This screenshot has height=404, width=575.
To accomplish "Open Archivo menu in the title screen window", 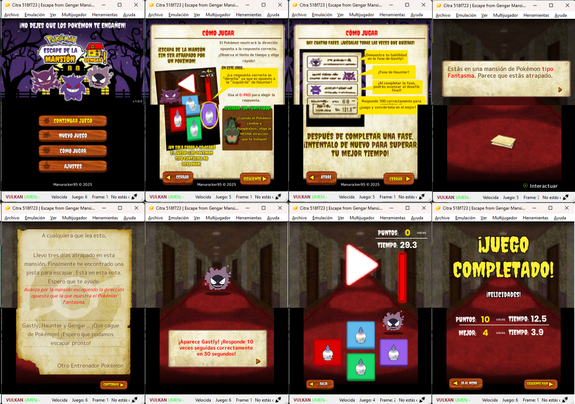I will (x=12, y=15).
